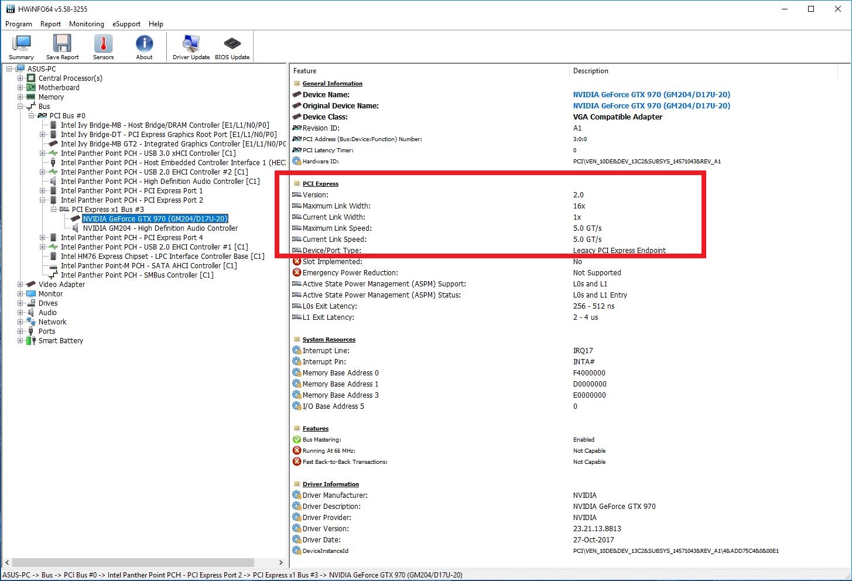Click the Monitor icon in tree
The width and height of the screenshot is (852, 581).
click(31, 293)
